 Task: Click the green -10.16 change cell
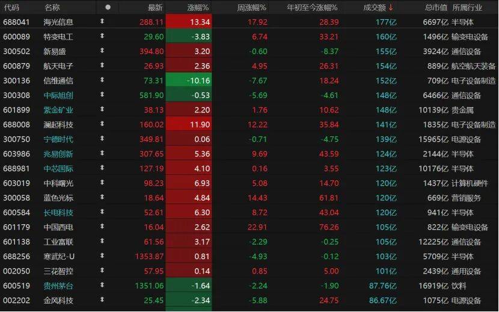[189, 81]
